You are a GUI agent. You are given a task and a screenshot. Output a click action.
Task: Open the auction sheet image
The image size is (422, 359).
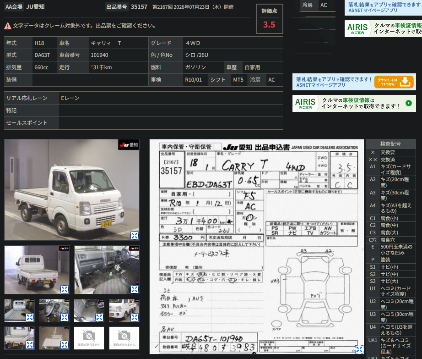coord(257,247)
